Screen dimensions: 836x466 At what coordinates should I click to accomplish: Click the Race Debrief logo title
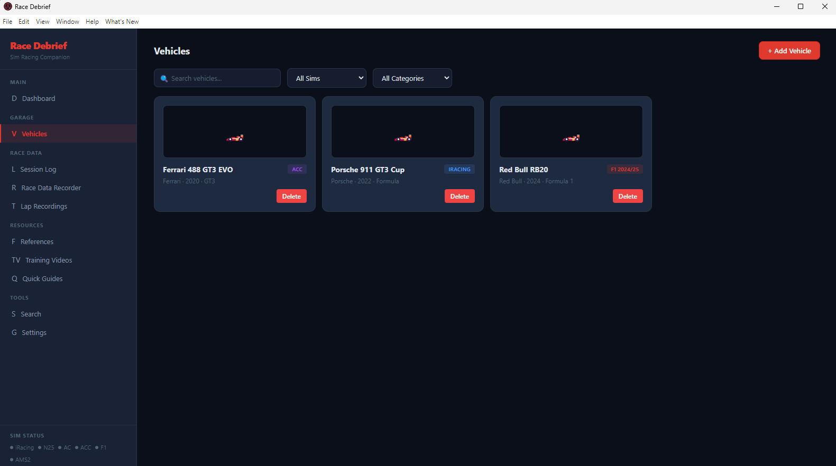click(39, 46)
